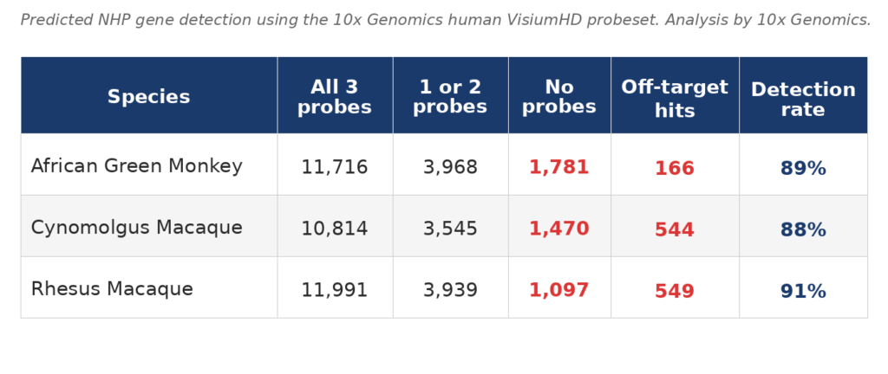The image size is (888, 374).
Task: Click the 3,545 cell value
Action: click(x=450, y=229)
